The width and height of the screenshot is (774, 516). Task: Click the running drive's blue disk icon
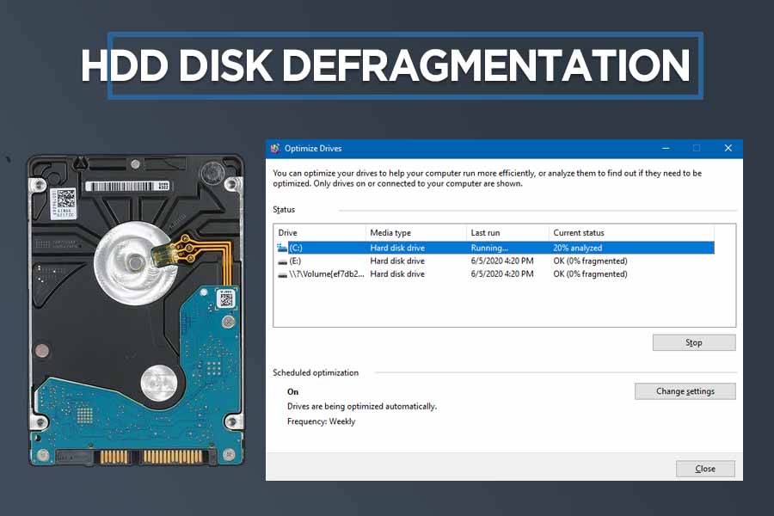click(282, 247)
